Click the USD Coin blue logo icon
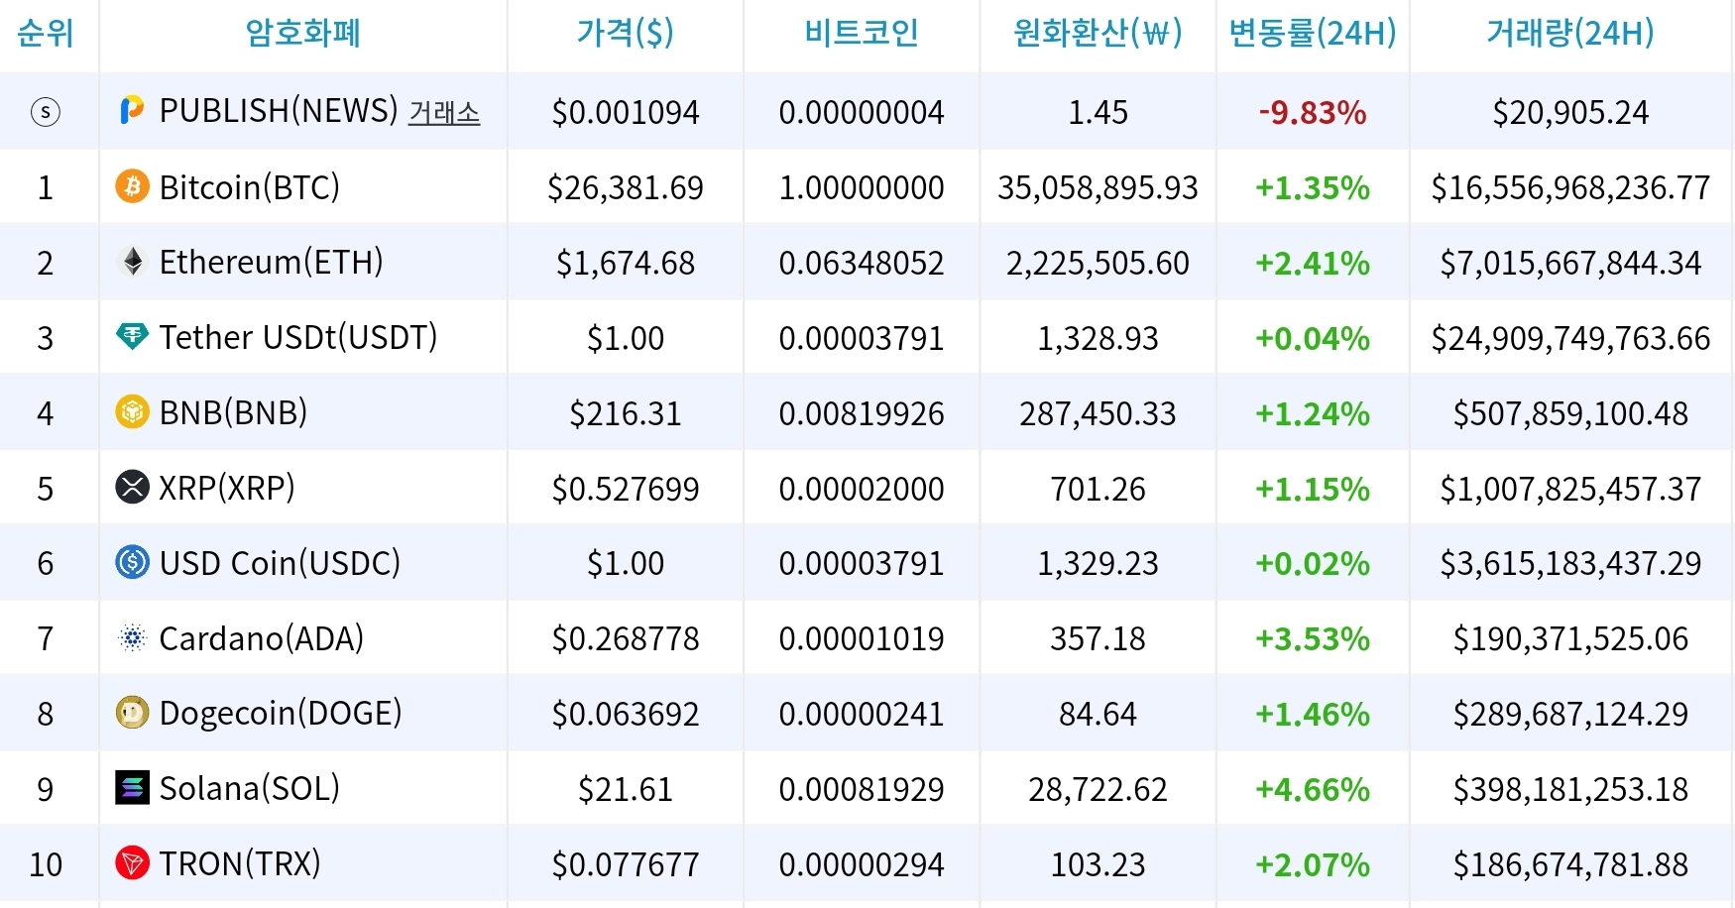Viewport: 1735px width, 908px height. [132, 562]
